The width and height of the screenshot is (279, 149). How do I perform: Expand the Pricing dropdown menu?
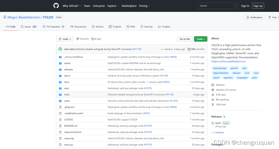[144, 6]
